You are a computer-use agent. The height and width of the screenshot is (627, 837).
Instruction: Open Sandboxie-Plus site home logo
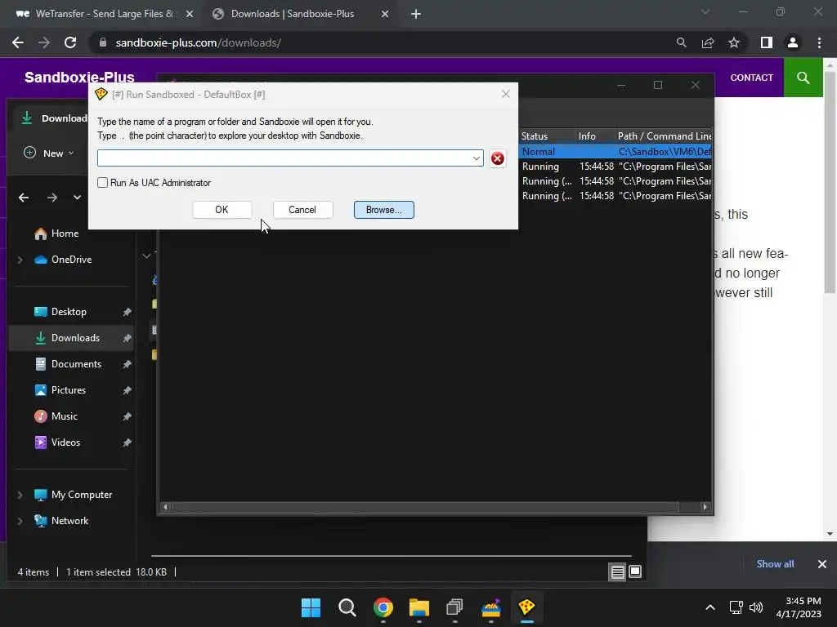pyautogui.click(x=79, y=78)
